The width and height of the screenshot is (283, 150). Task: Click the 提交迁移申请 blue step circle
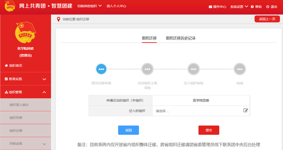coord(101,69)
